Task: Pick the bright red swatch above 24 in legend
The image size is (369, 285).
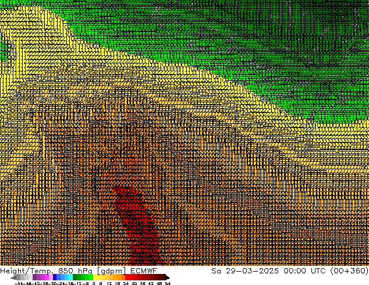Action: point(127,277)
